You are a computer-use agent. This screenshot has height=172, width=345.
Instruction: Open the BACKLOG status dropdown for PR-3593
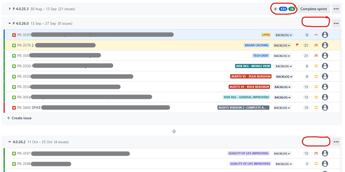click(284, 35)
